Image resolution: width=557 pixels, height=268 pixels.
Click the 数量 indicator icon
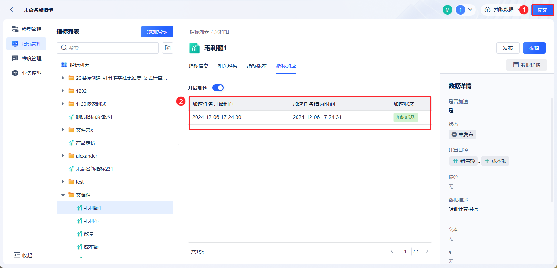coord(79,234)
